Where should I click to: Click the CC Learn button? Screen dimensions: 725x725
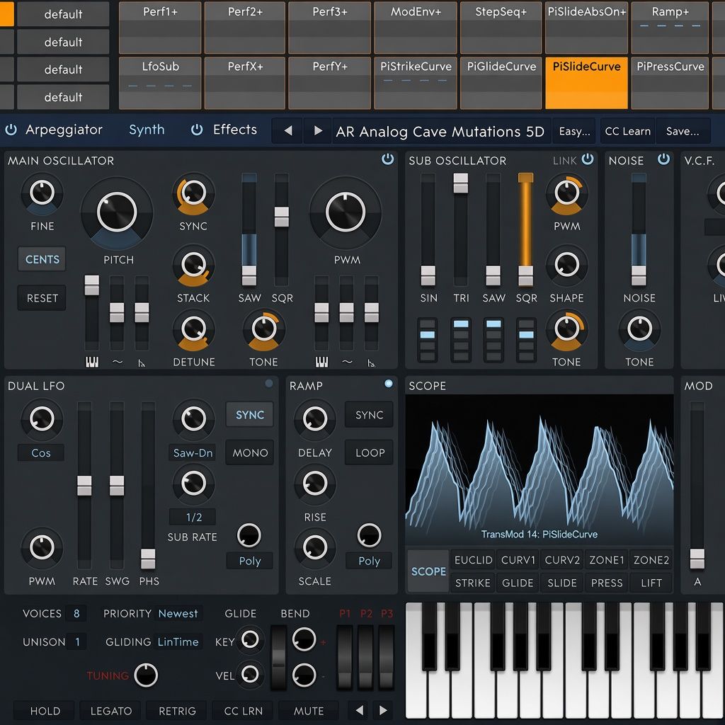[x=628, y=131]
